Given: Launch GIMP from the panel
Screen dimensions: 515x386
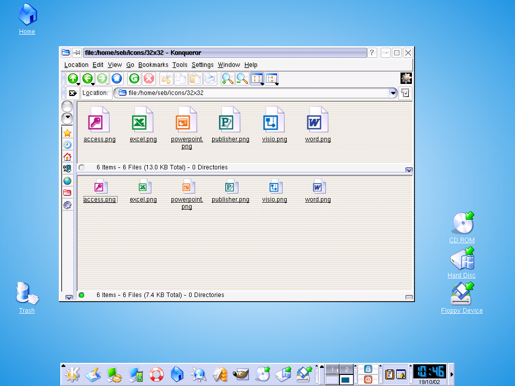Looking at the screenshot, I should [241, 374].
